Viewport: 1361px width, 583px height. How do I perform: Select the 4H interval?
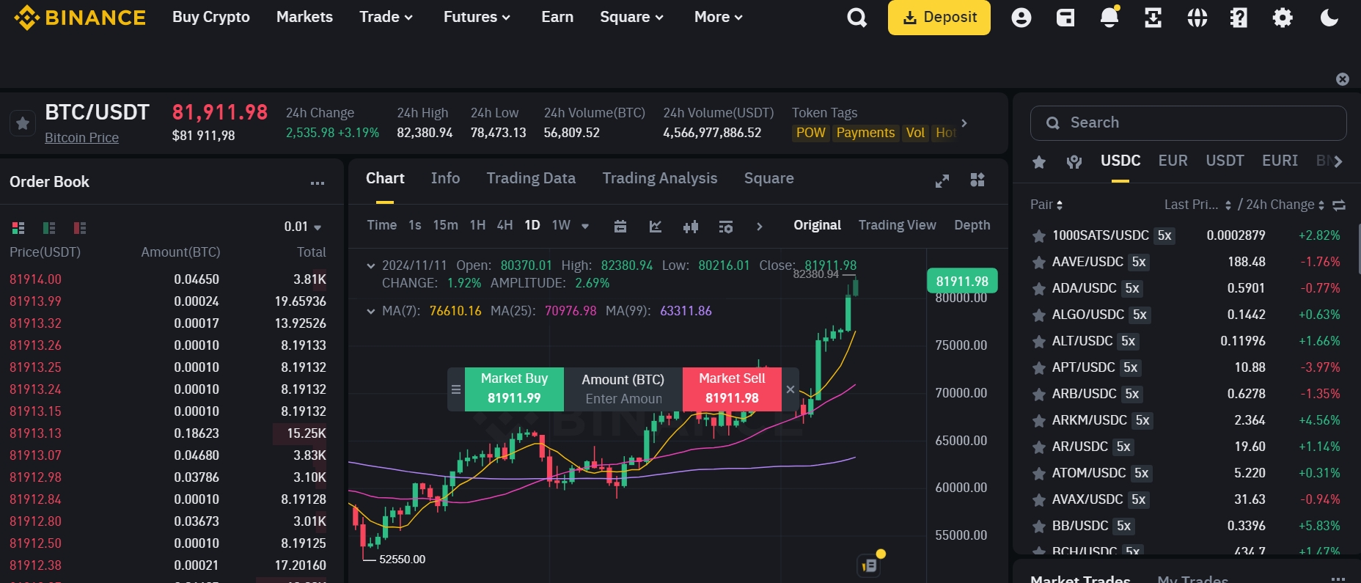point(505,225)
